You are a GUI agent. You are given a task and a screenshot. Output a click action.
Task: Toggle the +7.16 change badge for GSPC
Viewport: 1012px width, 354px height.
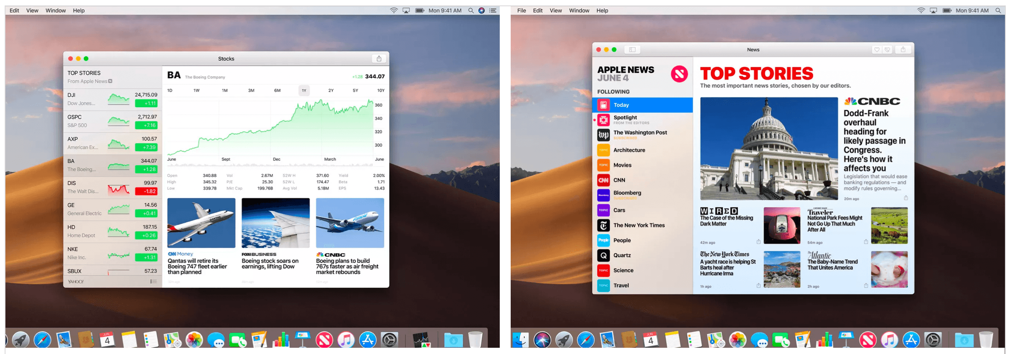tap(146, 125)
